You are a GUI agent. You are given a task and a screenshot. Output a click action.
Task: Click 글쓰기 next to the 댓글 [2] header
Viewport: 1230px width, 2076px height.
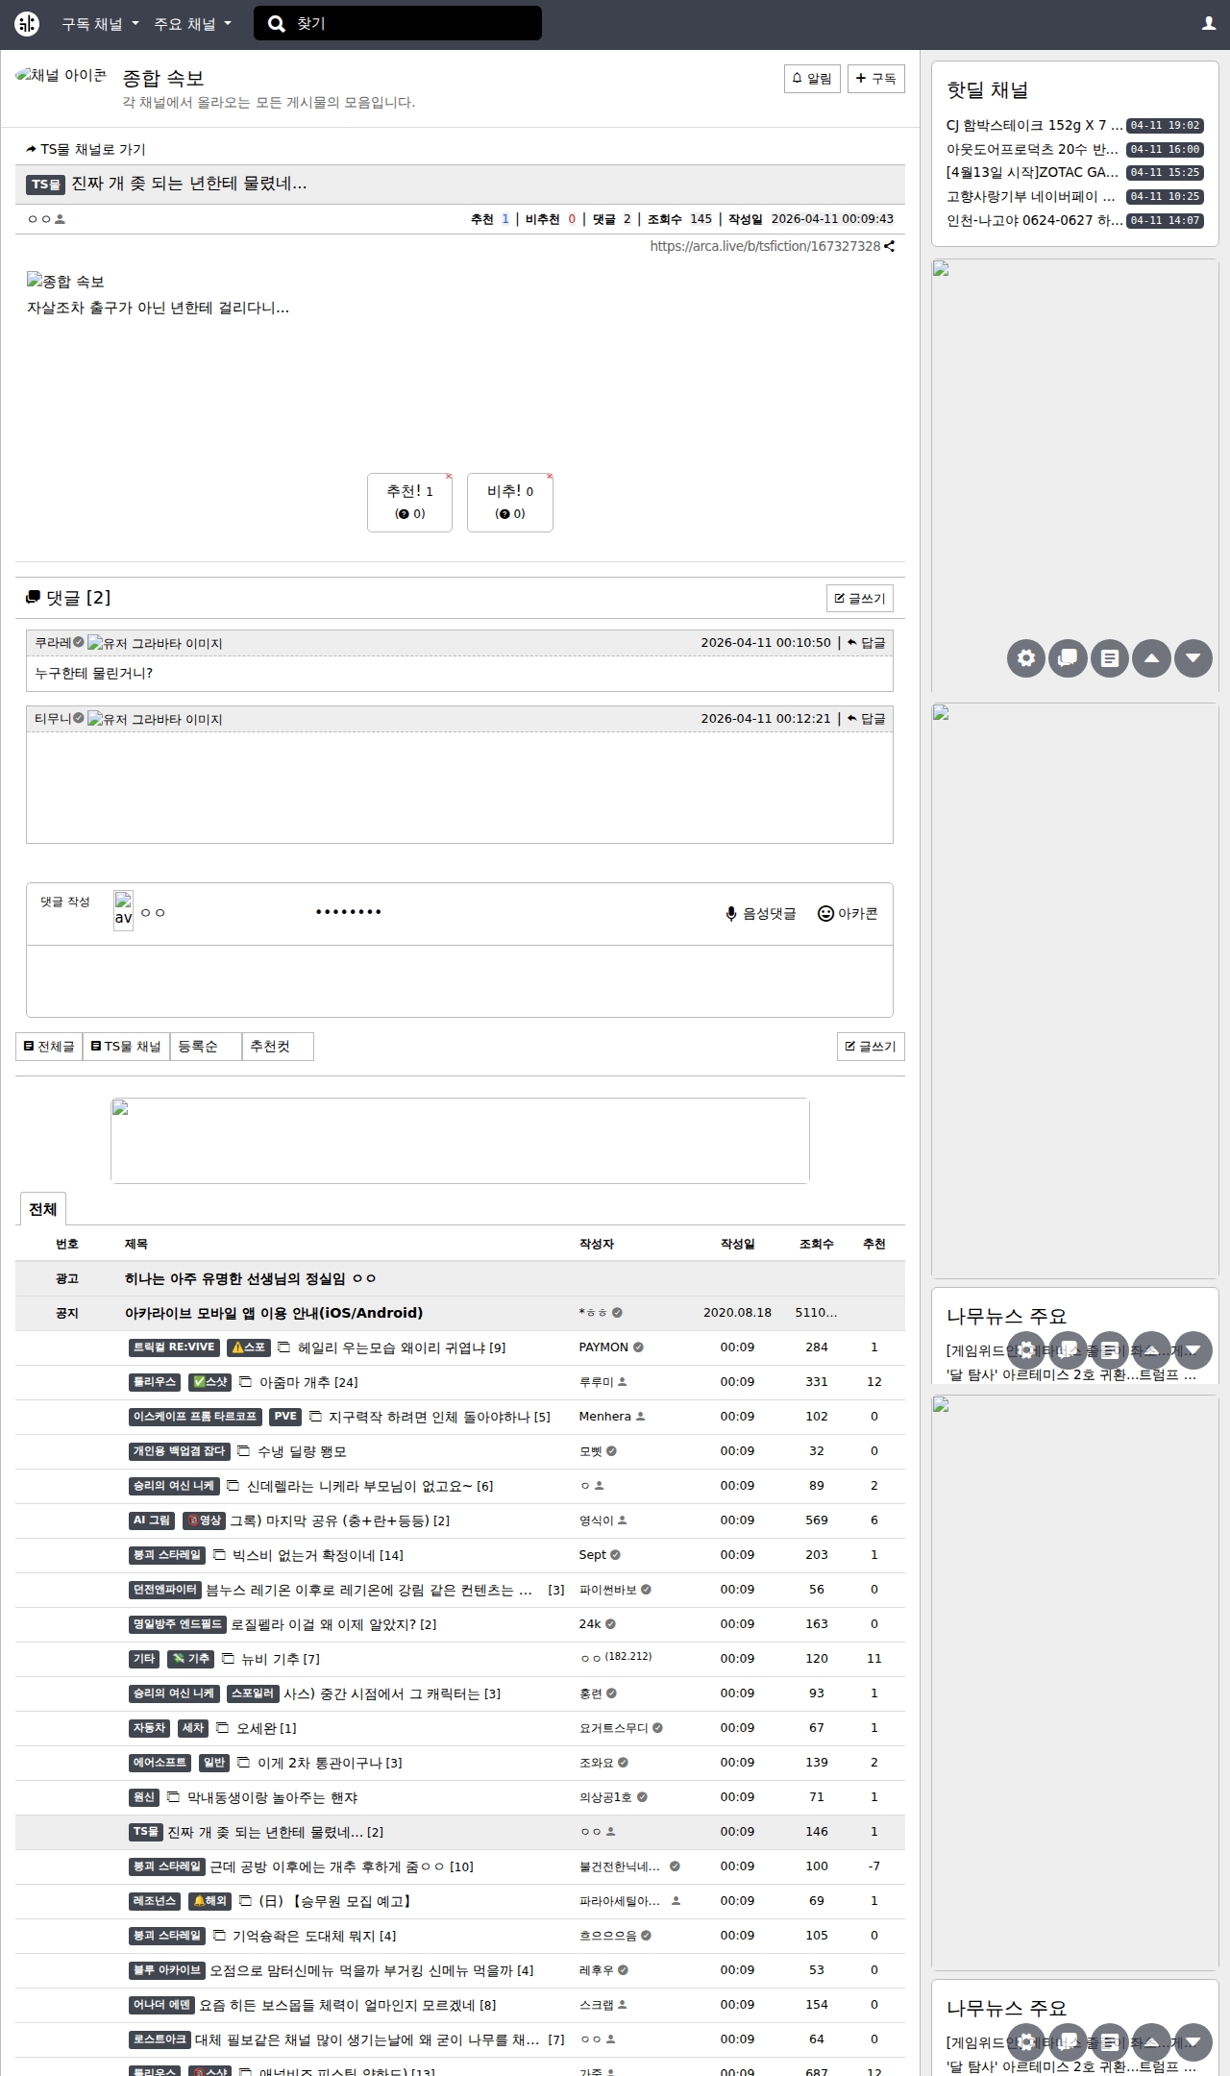(860, 599)
